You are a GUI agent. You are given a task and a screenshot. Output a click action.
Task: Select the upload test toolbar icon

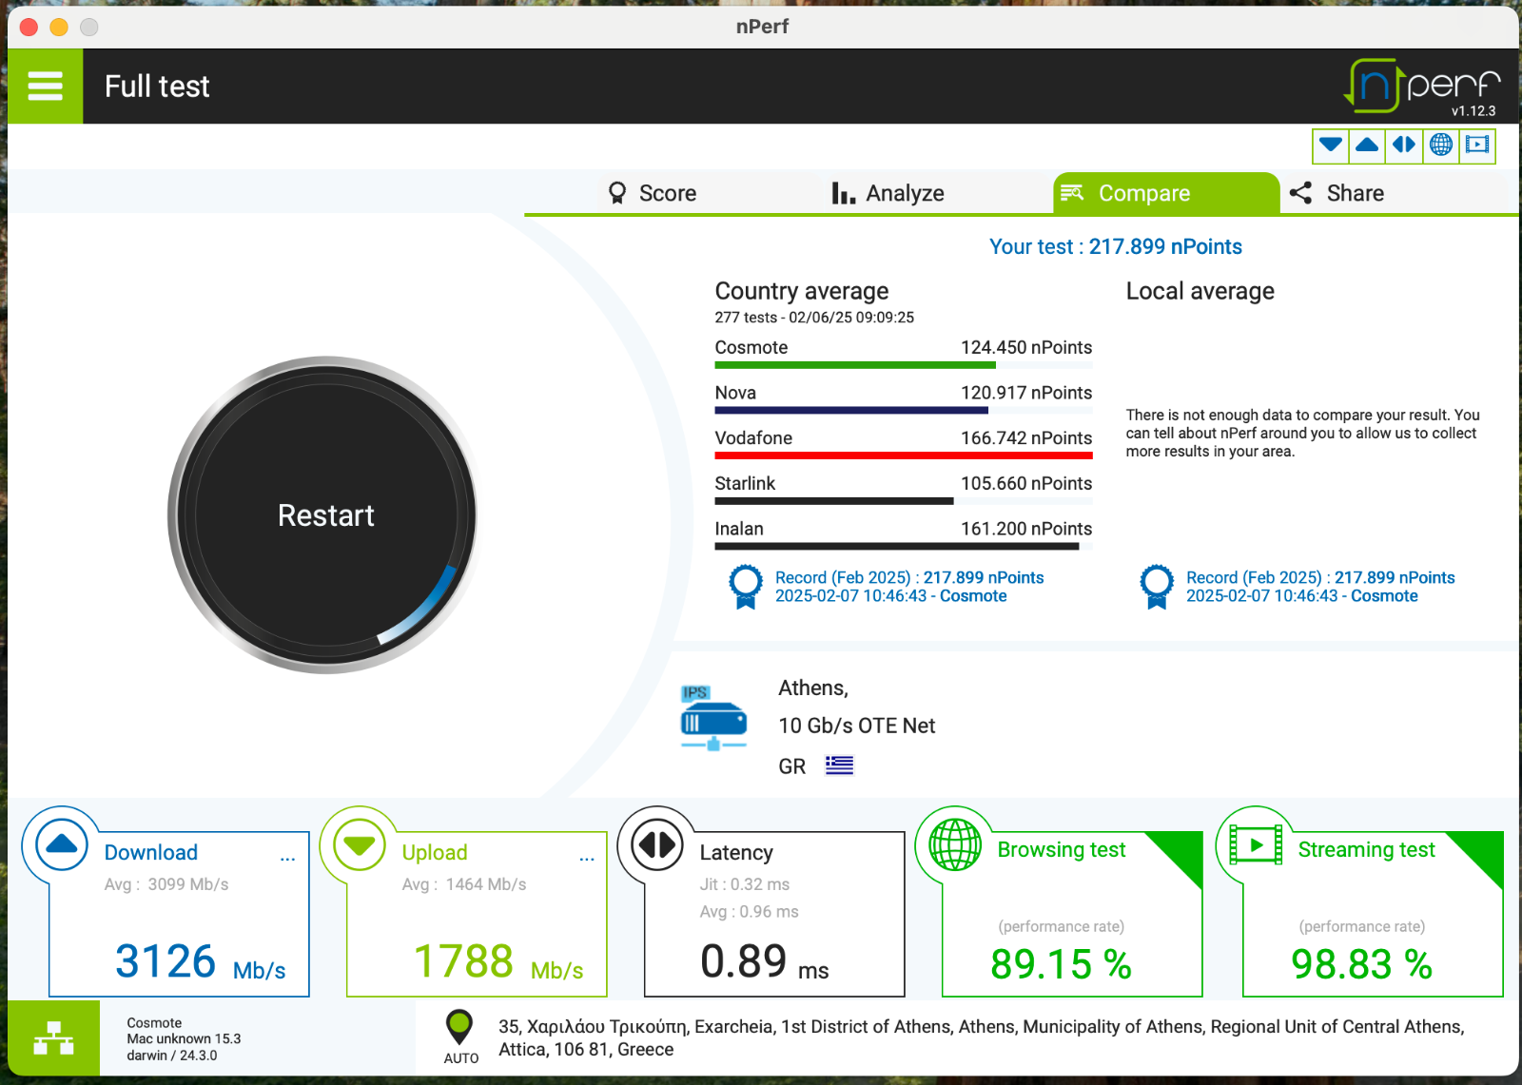(x=1367, y=145)
